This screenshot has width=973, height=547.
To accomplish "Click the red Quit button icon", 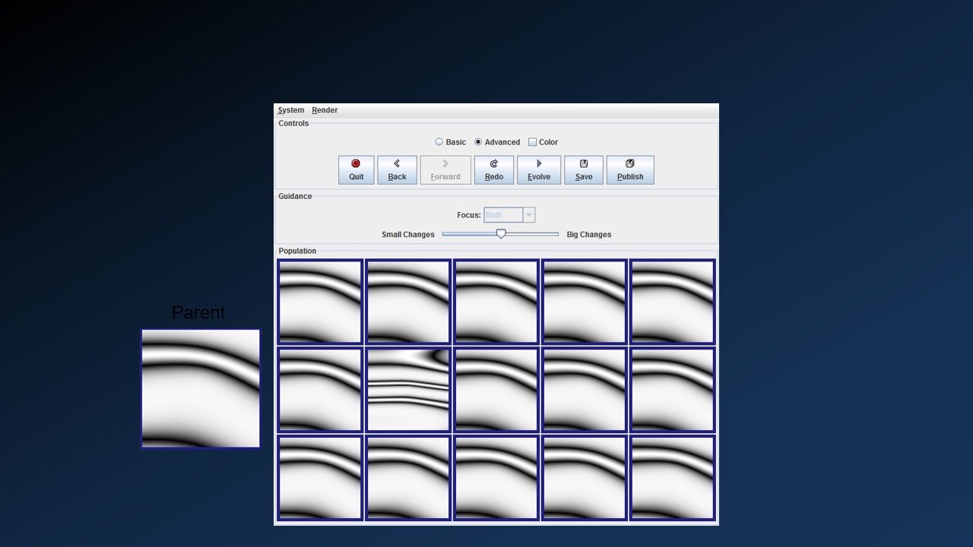I will point(356,169).
